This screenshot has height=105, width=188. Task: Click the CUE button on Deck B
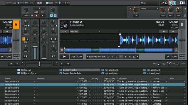pyautogui.click(x=73, y=57)
